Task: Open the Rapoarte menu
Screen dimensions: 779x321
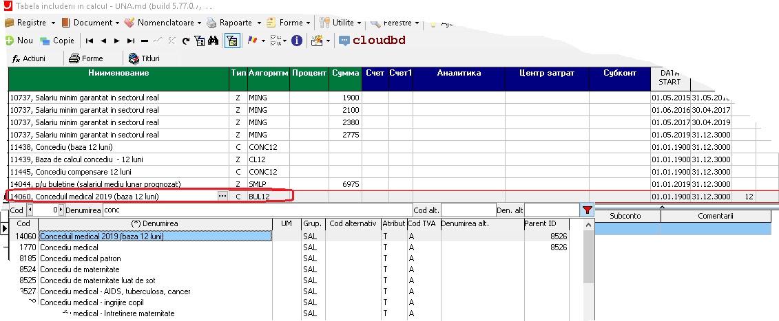Action: pos(233,23)
